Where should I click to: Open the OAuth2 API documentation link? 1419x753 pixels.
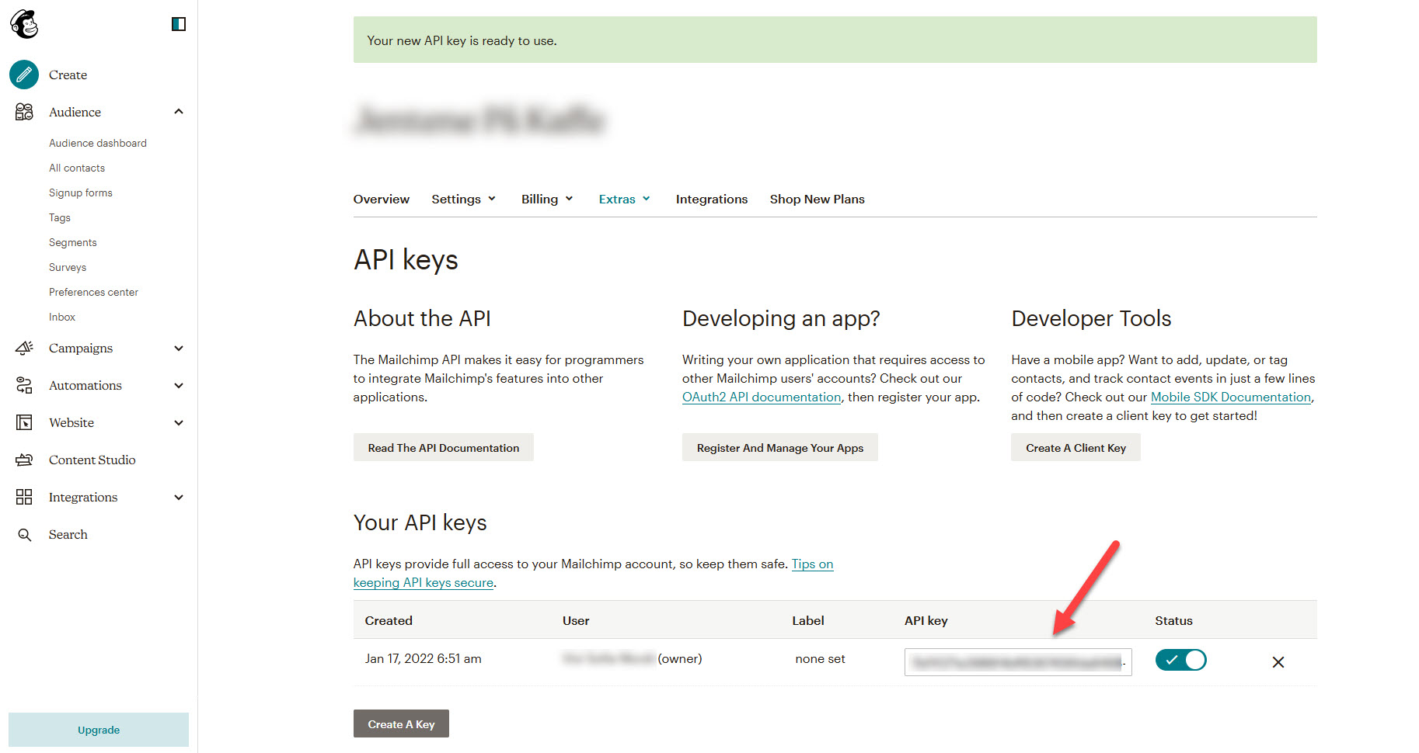[761, 397]
